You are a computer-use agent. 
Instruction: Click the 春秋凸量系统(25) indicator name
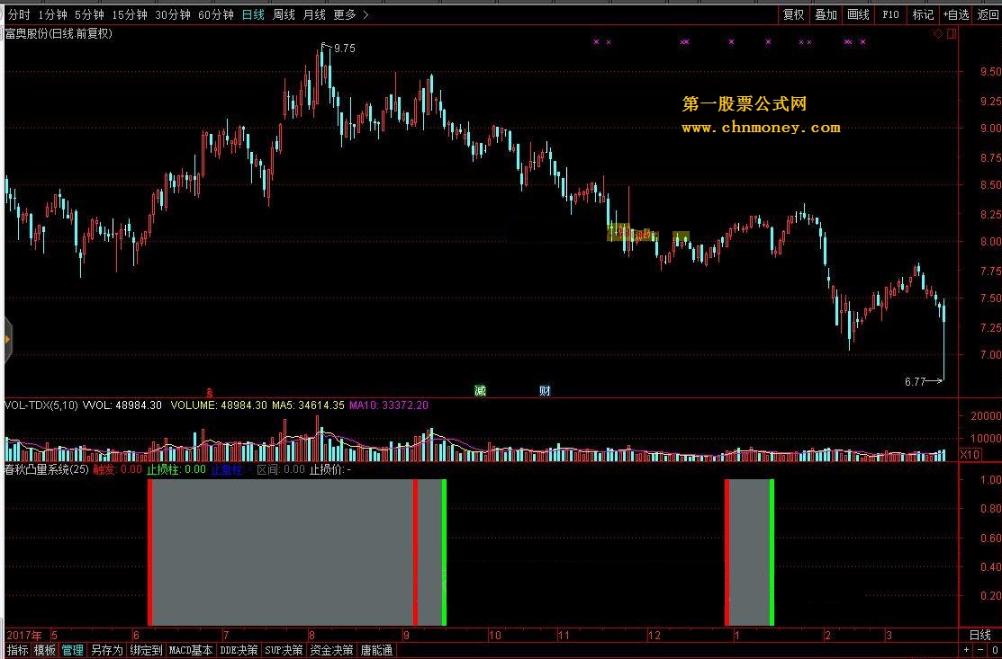pyautogui.click(x=47, y=469)
